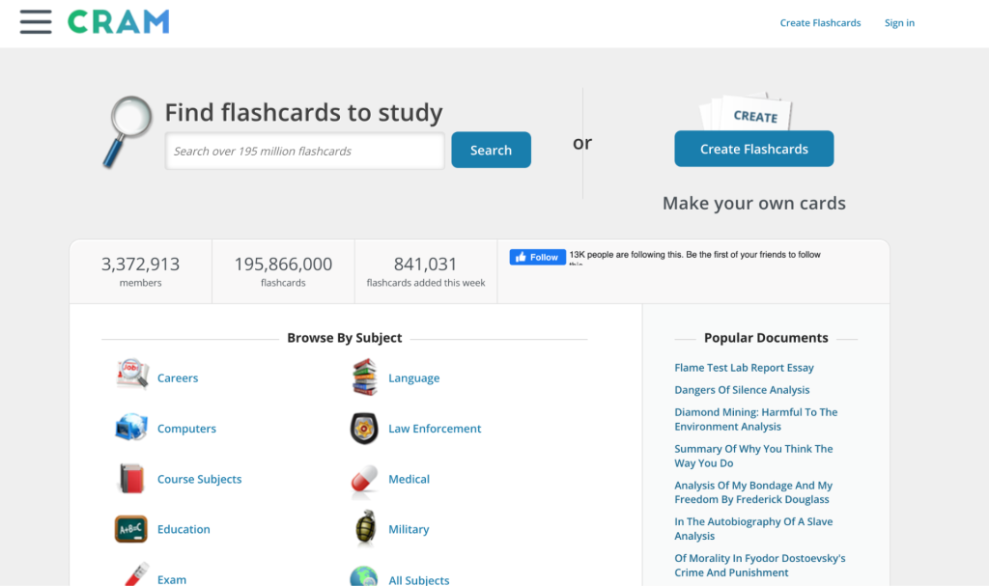Screen dimensions: 989x586
Task: Open the Education chalkboard icon
Action: (131, 529)
